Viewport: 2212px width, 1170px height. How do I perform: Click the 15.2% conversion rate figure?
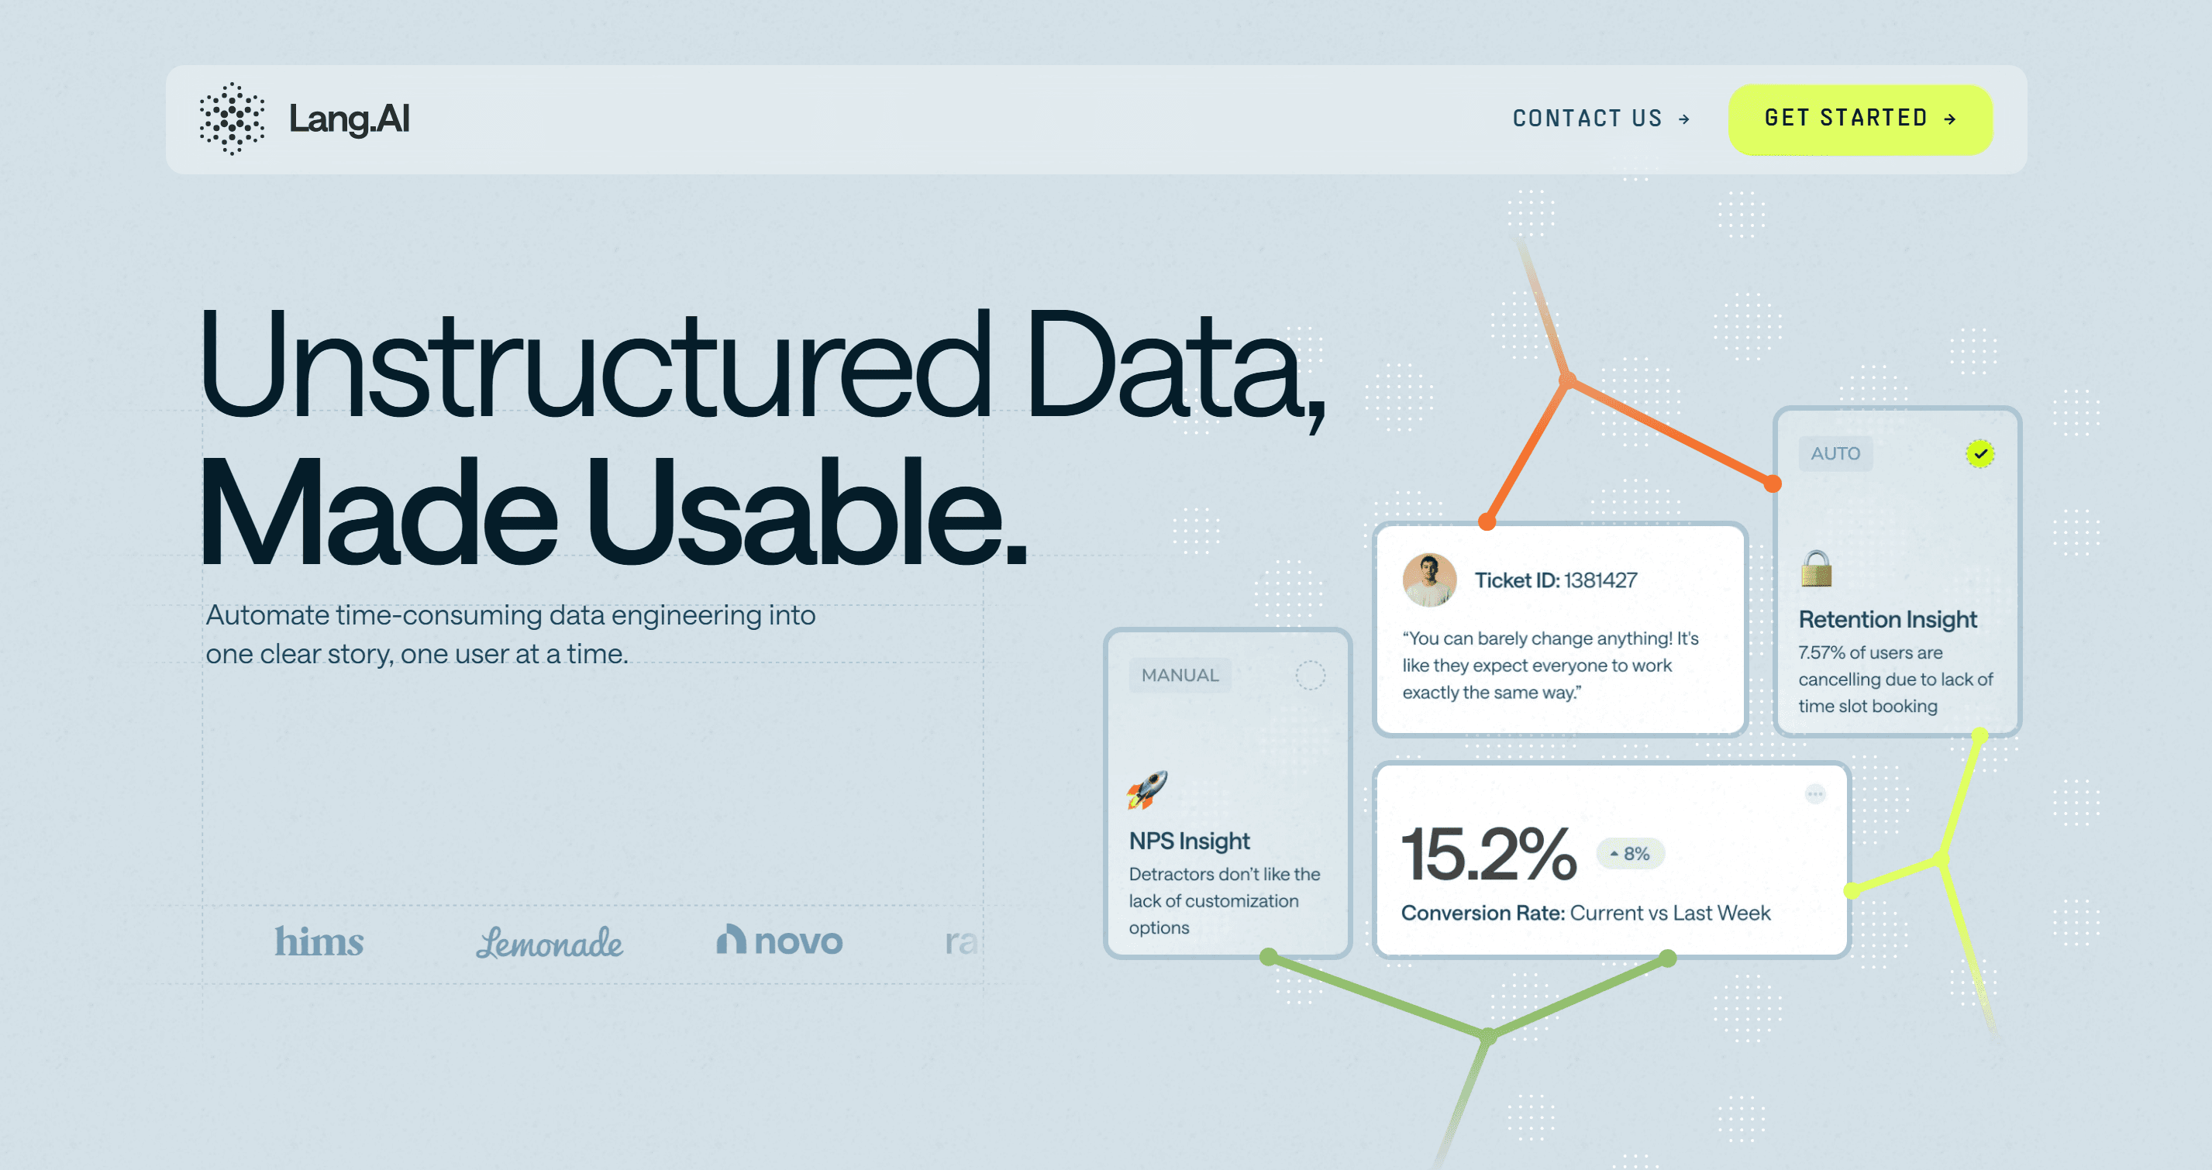[x=1489, y=854]
